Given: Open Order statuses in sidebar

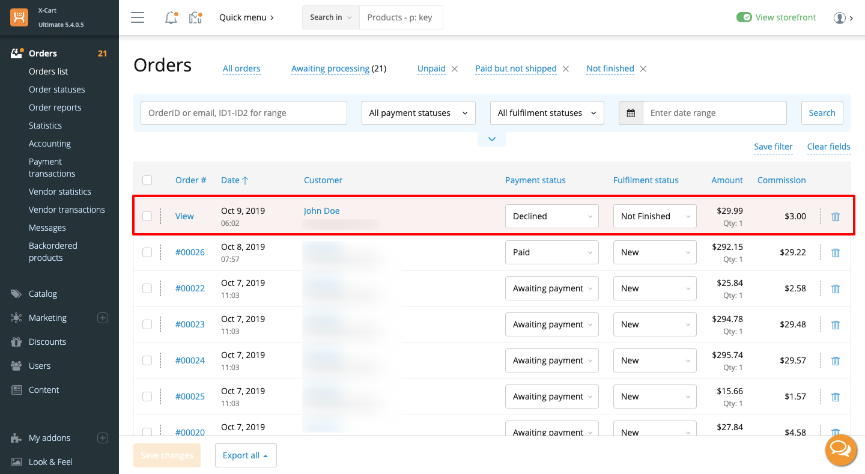Looking at the screenshot, I should [x=57, y=90].
